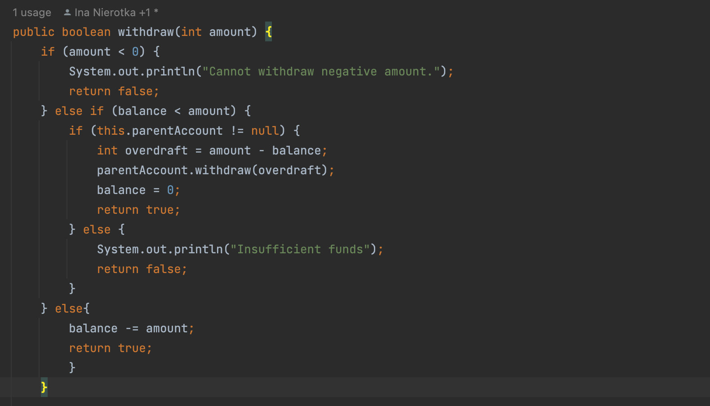The image size is (710, 406).
Task: Place cursor on withdraw method name in signature
Action: (146, 32)
